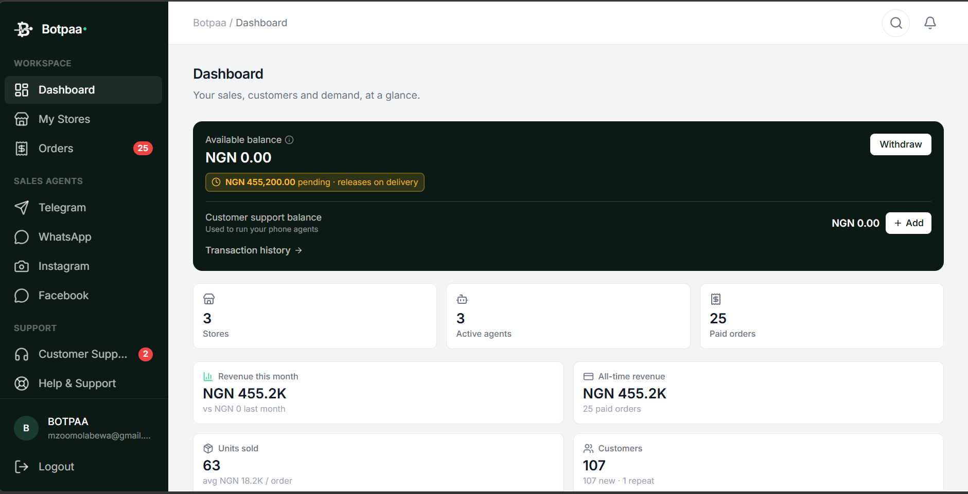Click the box icon by Units sold
This screenshot has width=968, height=494.
click(x=208, y=448)
